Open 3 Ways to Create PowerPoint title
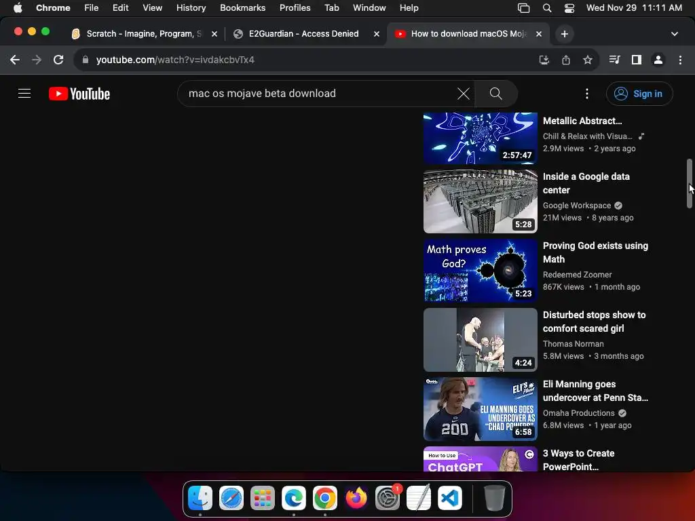Image resolution: width=695 pixels, height=521 pixels. pyautogui.click(x=578, y=459)
